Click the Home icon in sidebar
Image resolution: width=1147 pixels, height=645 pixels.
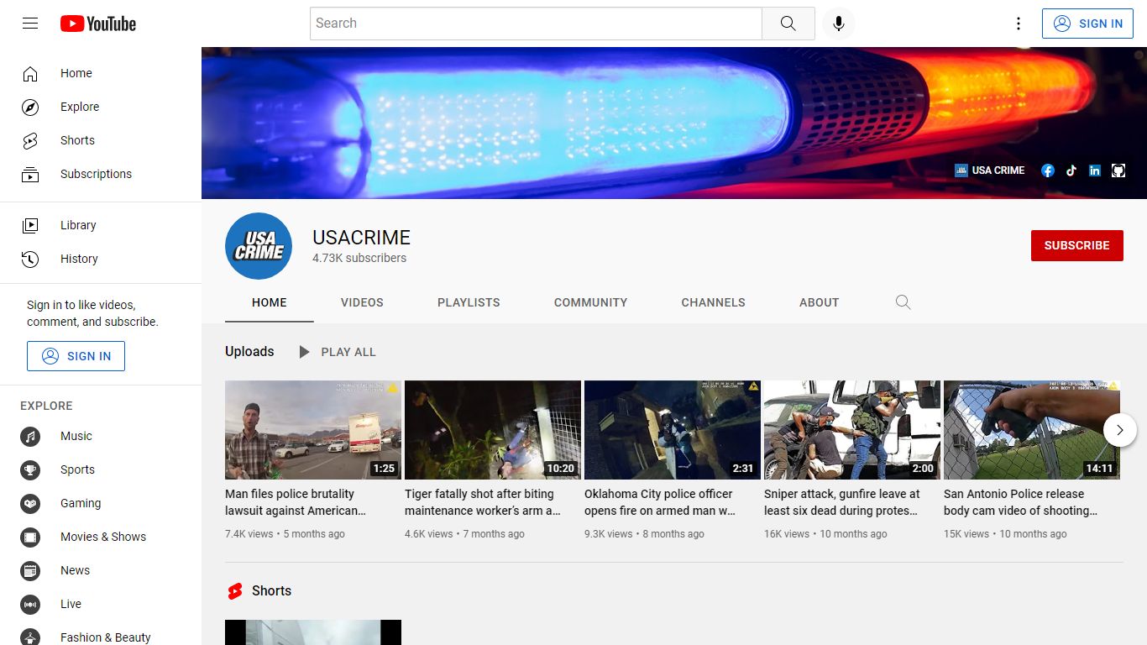(30, 74)
